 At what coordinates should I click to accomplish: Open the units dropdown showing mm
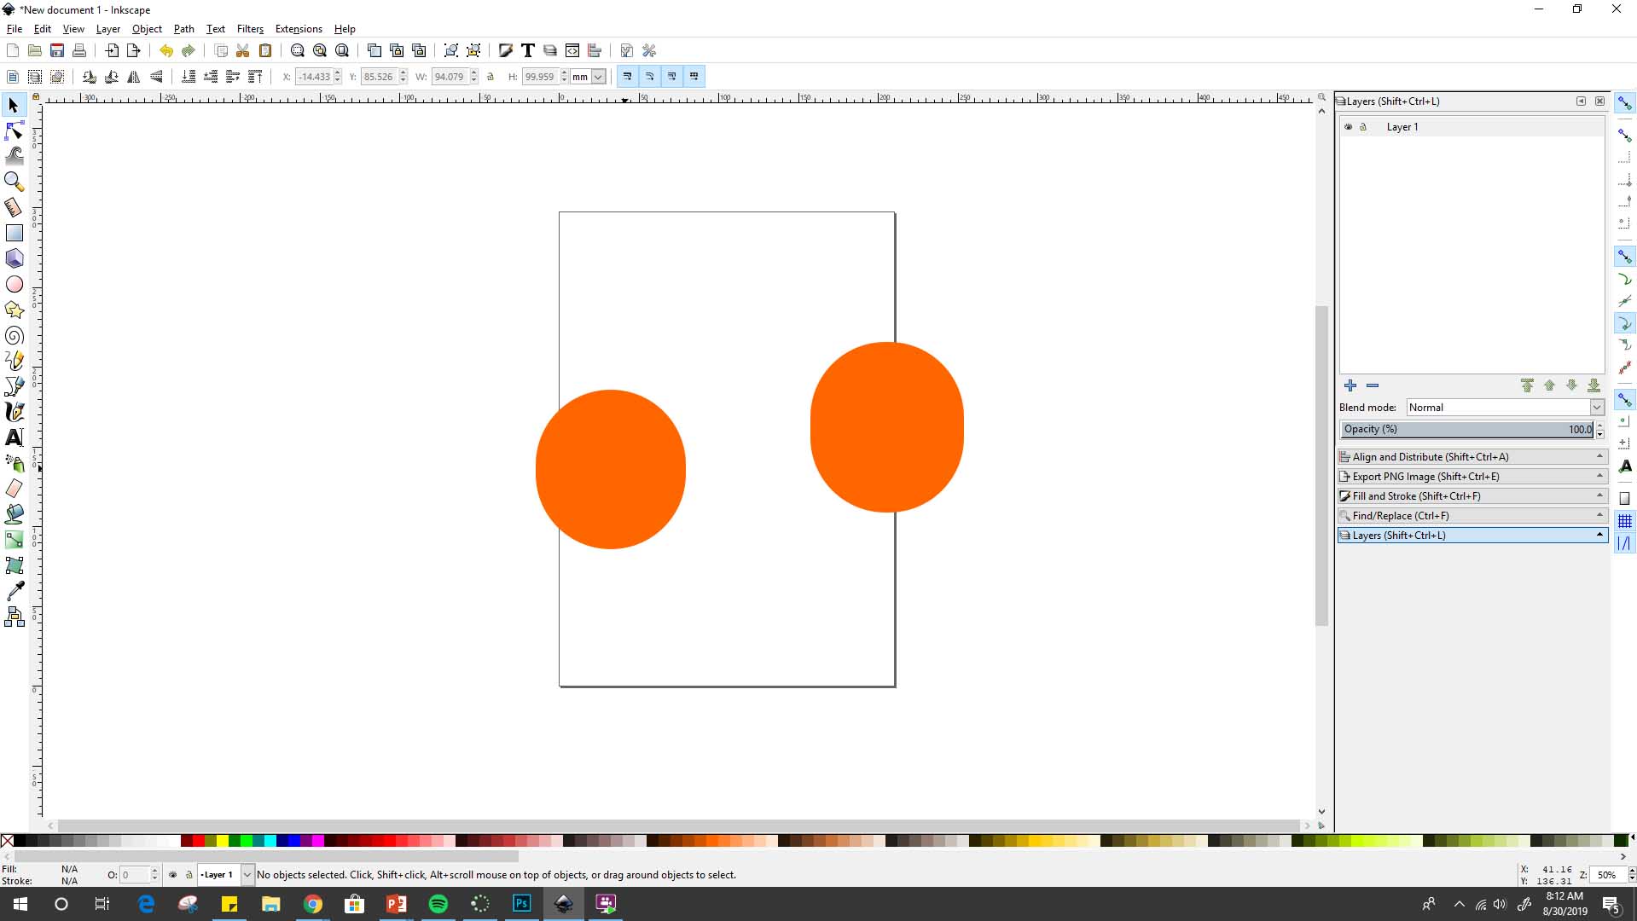click(x=587, y=77)
